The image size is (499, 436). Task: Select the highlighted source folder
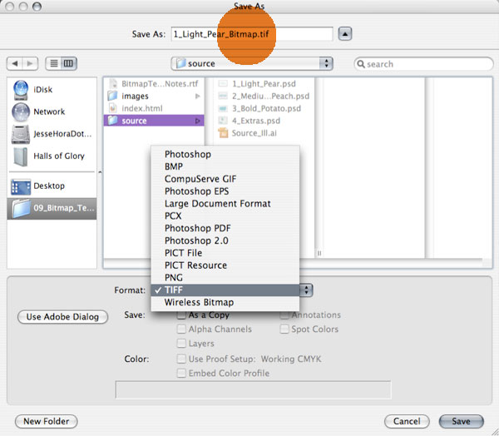pyautogui.click(x=154, y=121)
